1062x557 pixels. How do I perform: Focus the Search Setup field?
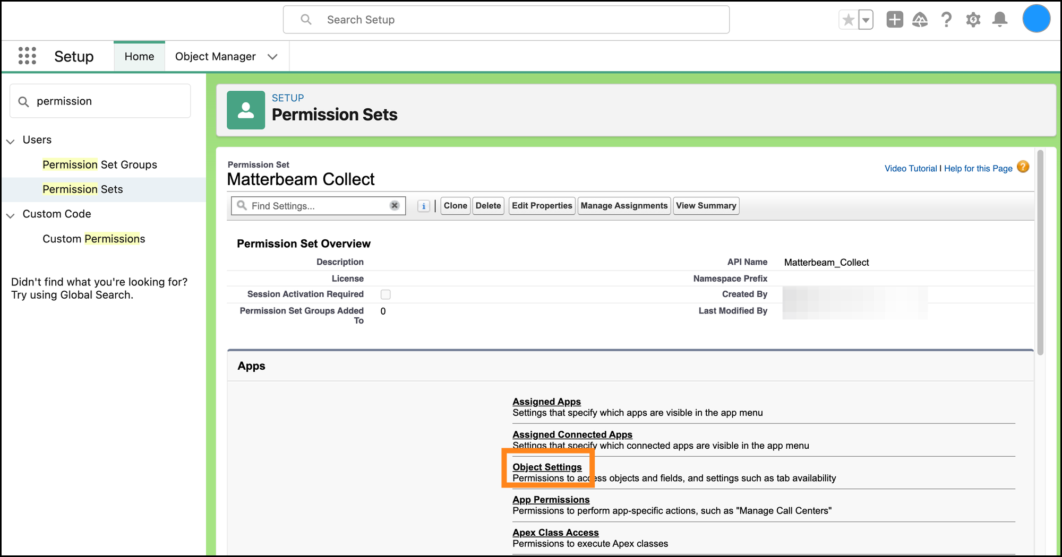(x=506, y=20)
